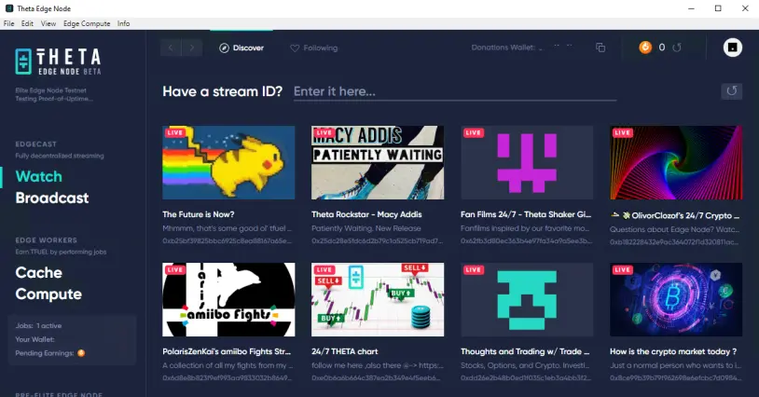Viewport: 759px width, 397px height.
Task: Copy the donations wallet address
Action: pyautogui.click(x=600, y=48)
